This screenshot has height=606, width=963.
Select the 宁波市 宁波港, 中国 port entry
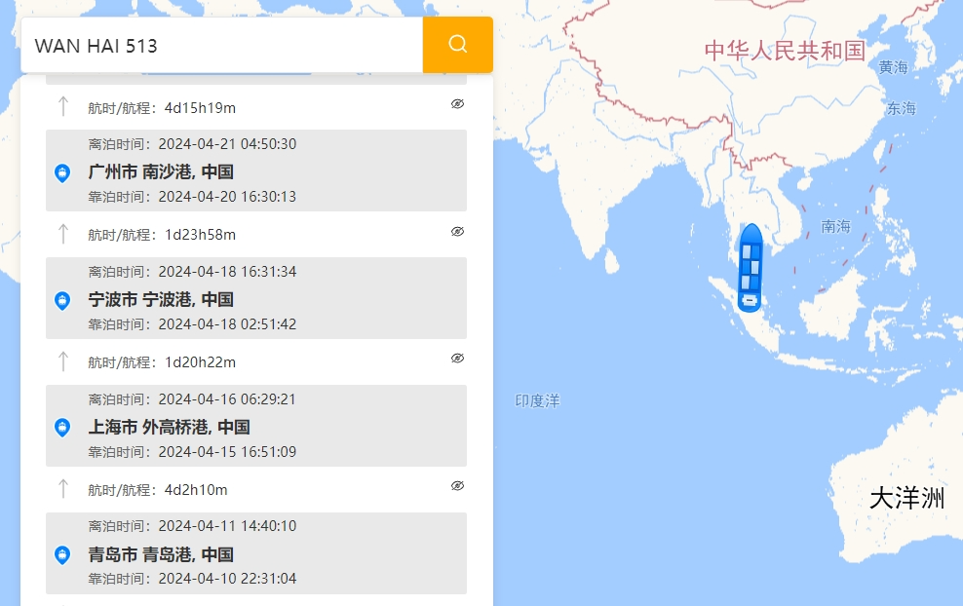click(256, 298)
